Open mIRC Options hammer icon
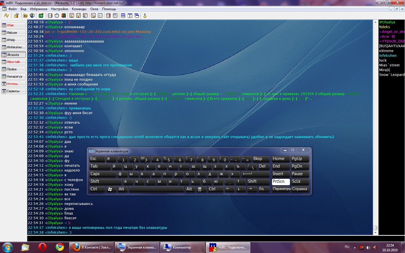 (x=16, y=15)
